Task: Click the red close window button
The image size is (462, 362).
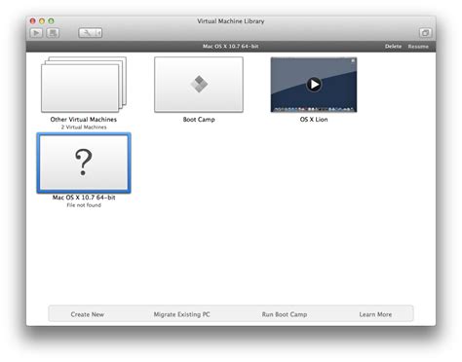Action: tap(33, 21)
